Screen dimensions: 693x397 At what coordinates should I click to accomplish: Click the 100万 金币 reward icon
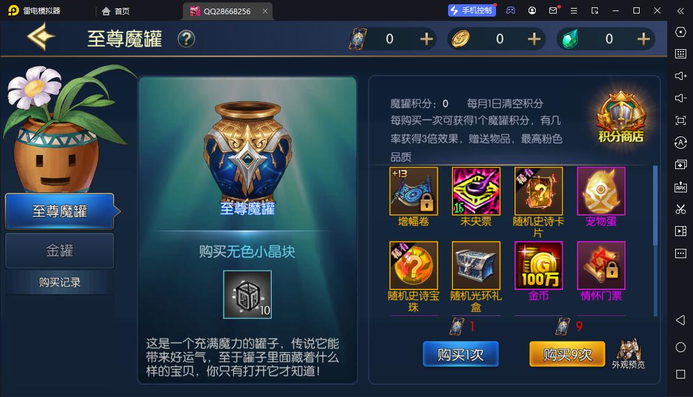click(538, 265)
